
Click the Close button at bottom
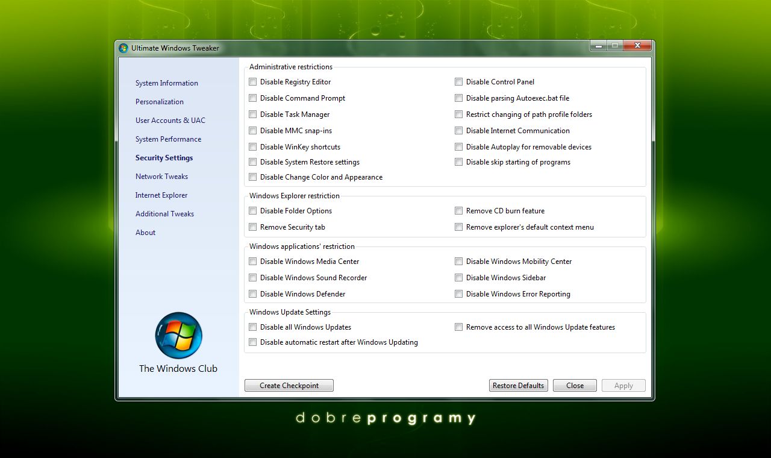point(575,386)
